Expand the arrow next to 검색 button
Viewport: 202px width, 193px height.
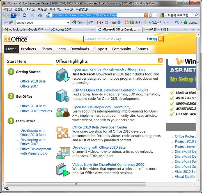click(85, 23)
